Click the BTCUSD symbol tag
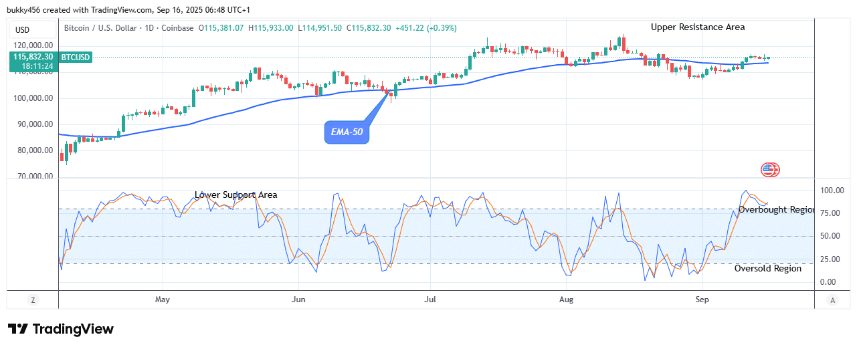Viewport: 857px width, 349px height. 75,57
